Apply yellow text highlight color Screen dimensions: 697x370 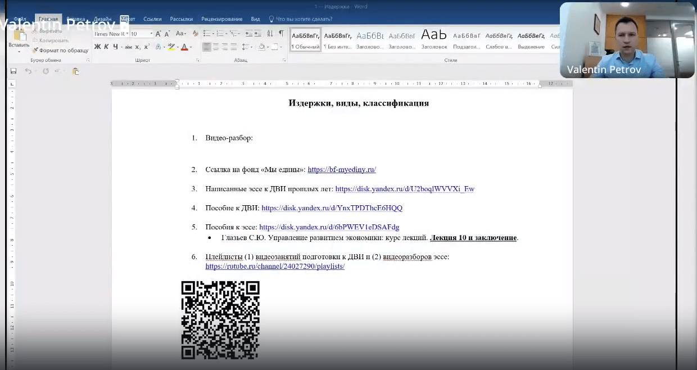[x=171, y=47]
